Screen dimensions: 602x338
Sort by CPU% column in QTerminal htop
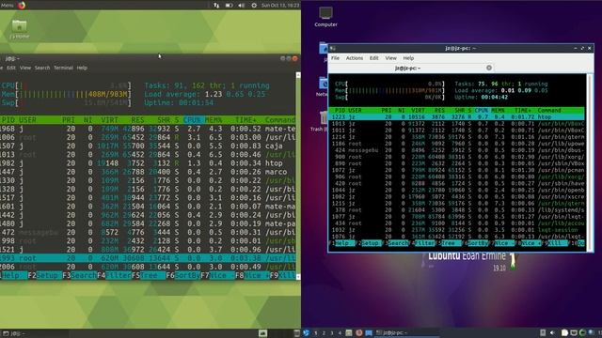(482, 111)
